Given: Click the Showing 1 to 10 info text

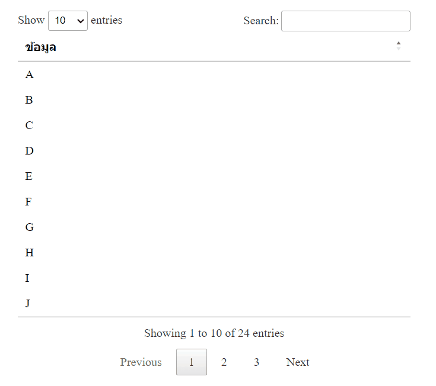Looking at the screenshot, I should click(214, 333).
